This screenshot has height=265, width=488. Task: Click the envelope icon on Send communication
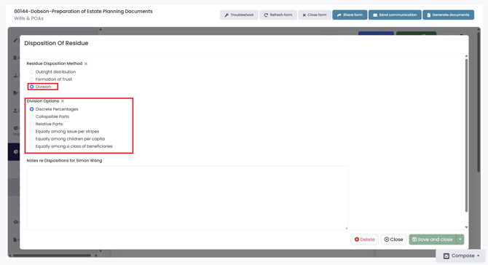375,15
